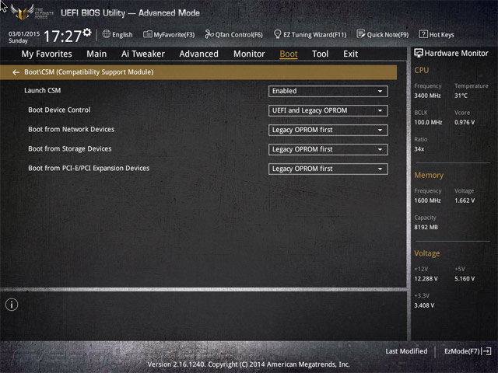Click memory voltage value 1.662 V
The height and width of the screenshot is (373, 498).
pos(465,200)
